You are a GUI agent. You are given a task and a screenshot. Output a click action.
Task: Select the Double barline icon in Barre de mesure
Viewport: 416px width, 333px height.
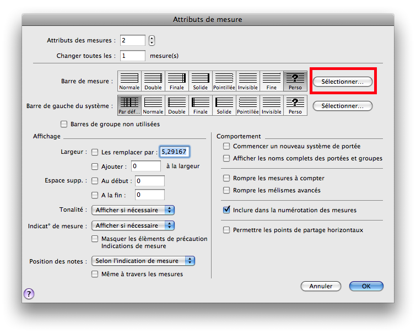click(153, 81)
